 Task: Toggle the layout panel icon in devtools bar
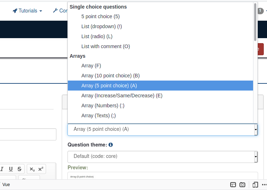tap(233, 185)
